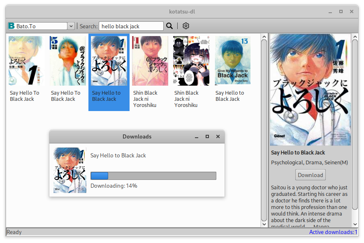
Task: Click the large cover image in details panel
Action: tap(311, 90)
